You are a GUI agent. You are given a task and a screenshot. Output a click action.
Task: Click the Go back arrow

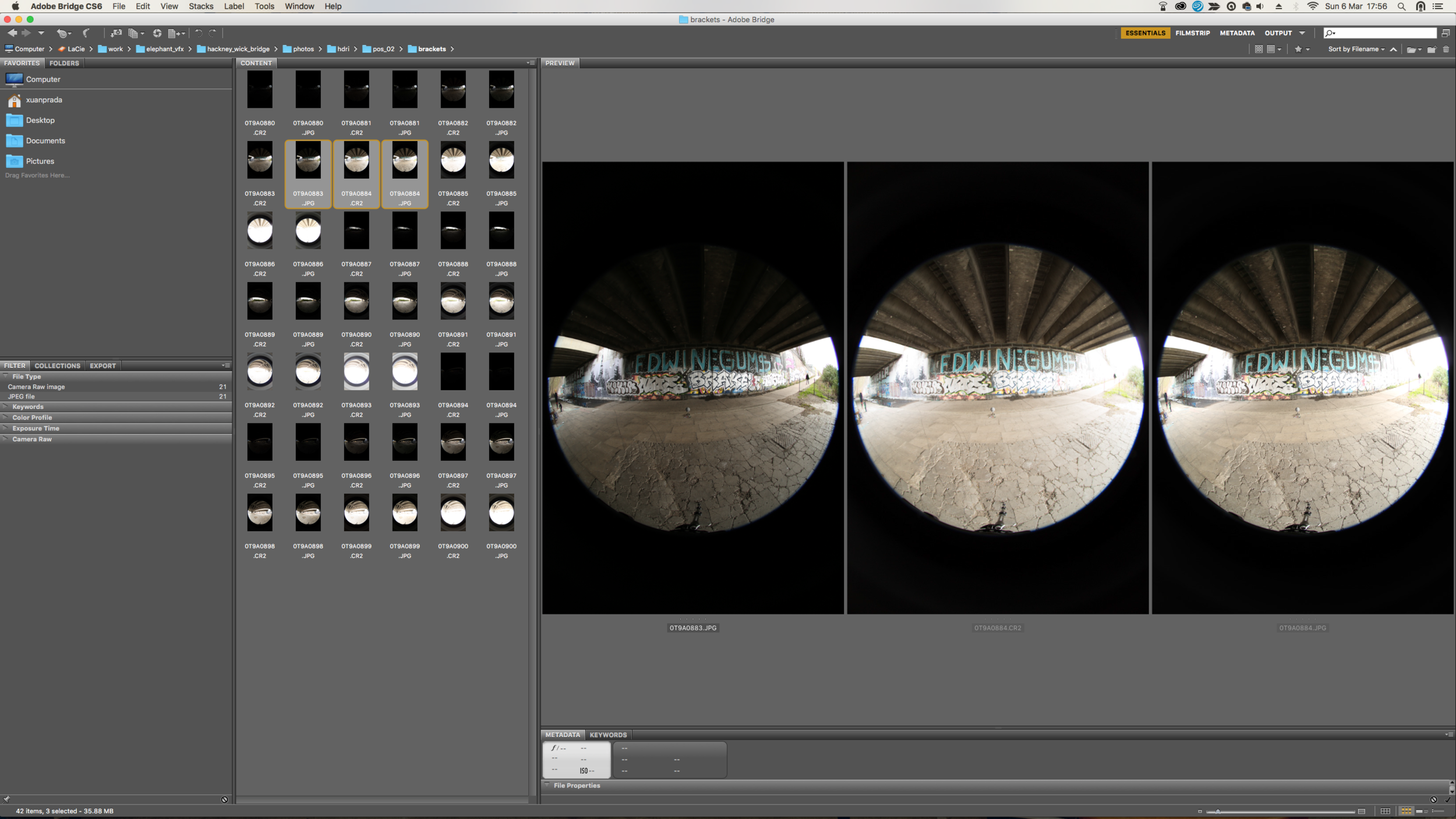click(12, 33)
